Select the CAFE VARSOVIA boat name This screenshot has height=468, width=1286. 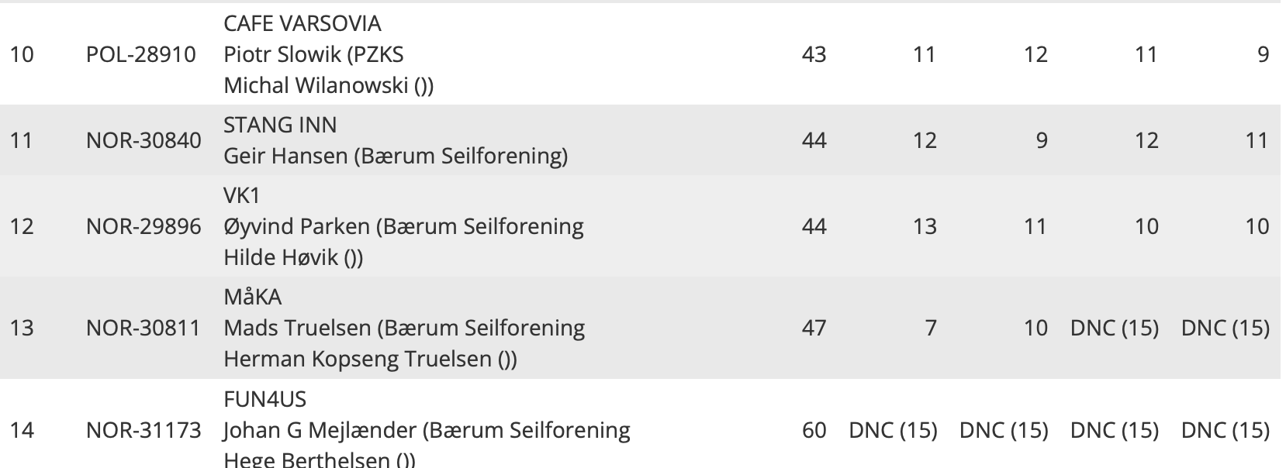pos(302,23)
